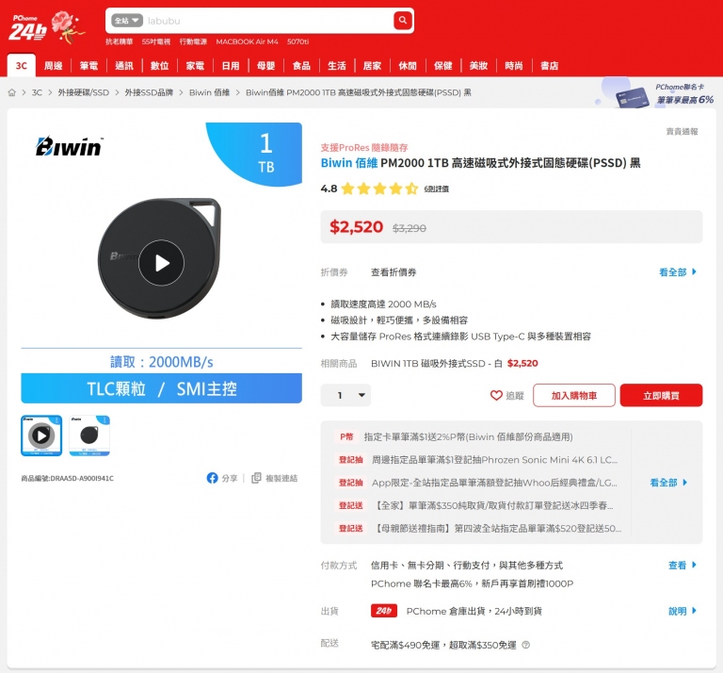
Task: Play the product video on the main image
Action: pos(161,263)
